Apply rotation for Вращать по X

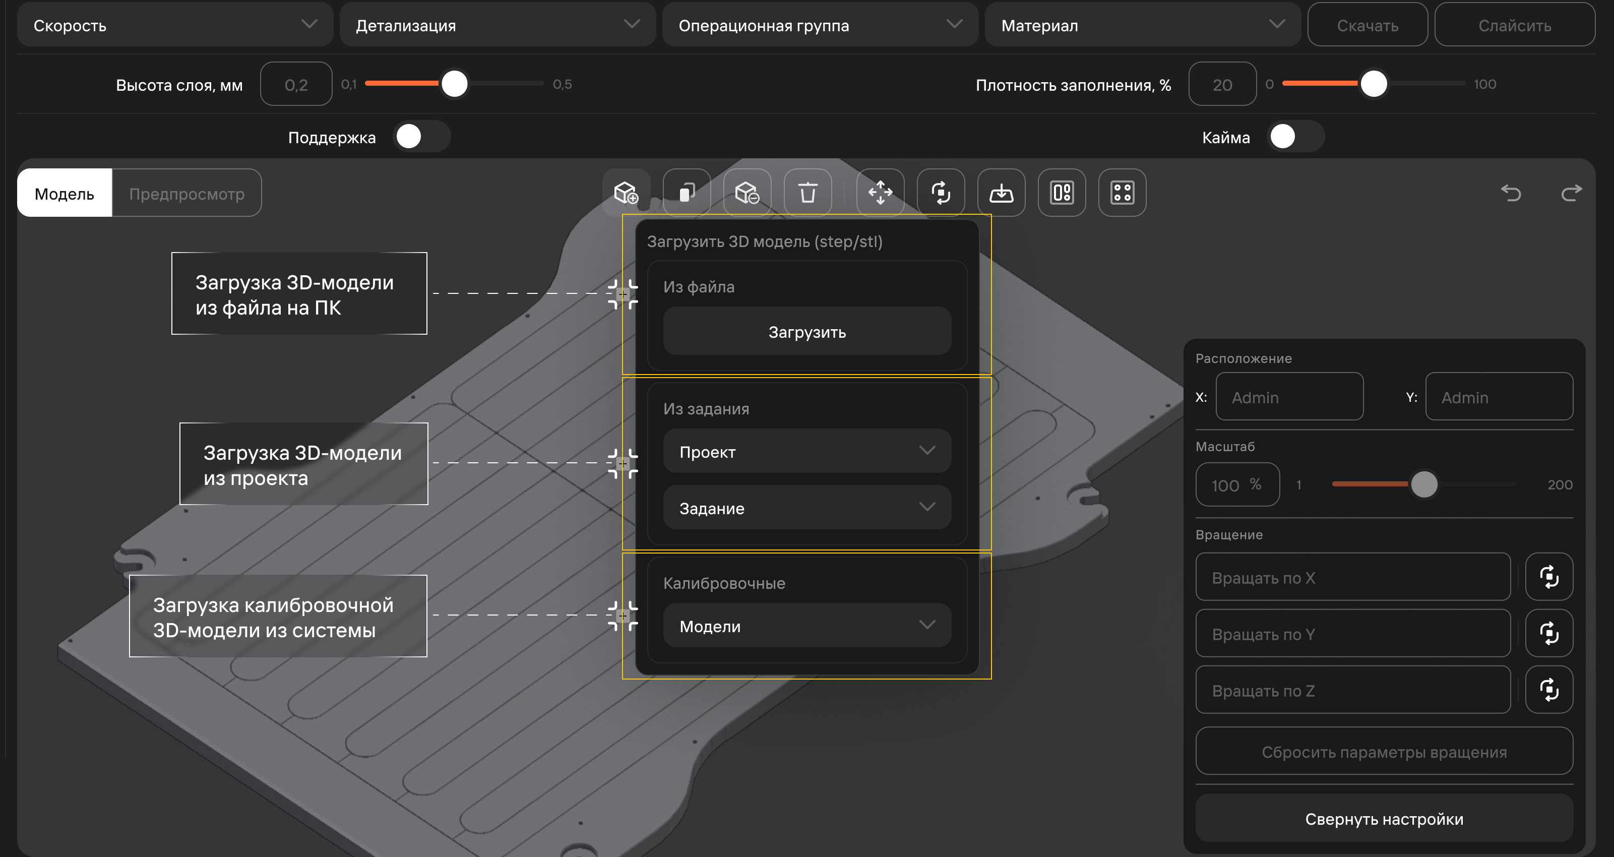coord(1549,576)
